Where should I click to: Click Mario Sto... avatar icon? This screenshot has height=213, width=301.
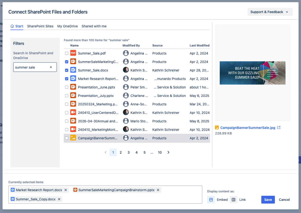(x=126, y=121)
